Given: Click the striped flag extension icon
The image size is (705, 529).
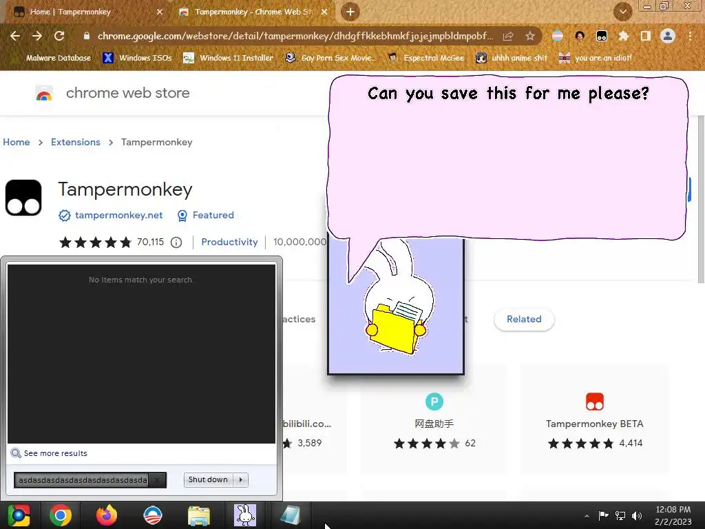Looking at the screenshot, I should coord(558,36).
